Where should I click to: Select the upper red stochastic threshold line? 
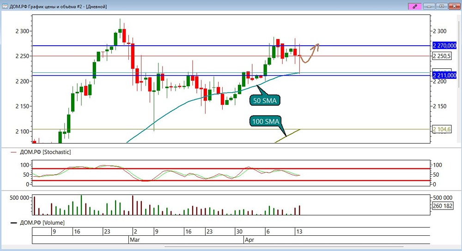point(231,168)
